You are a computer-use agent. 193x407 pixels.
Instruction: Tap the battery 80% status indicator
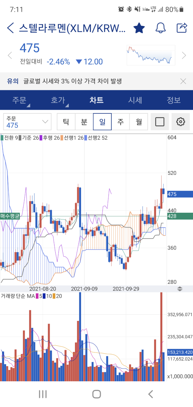175,10
